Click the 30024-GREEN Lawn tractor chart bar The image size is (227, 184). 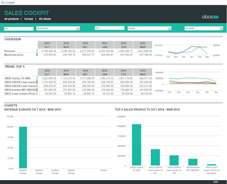[x=174, y=160]
